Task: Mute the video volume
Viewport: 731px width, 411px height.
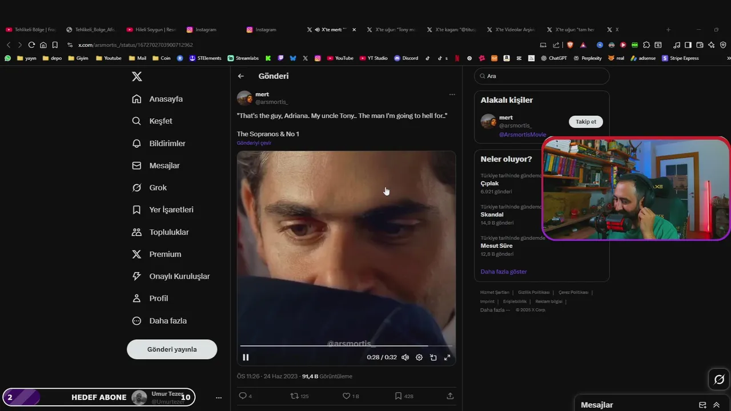Action: pyautogui.click(x=405, y=357)
